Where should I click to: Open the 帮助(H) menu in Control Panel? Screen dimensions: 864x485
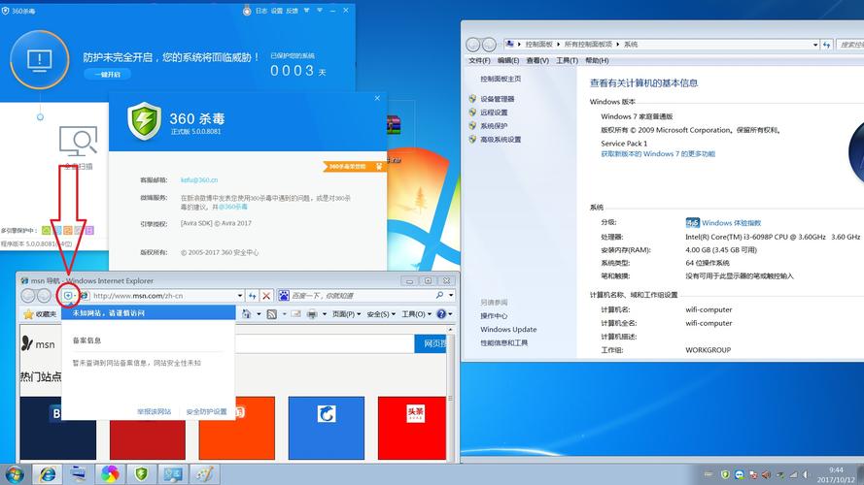tap(597, 60)
